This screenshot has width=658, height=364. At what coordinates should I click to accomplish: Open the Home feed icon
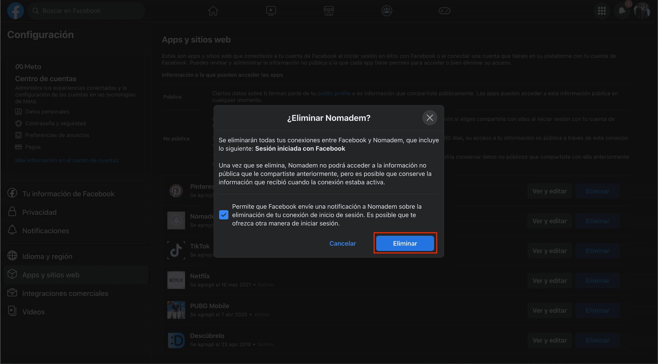(213, 11)
